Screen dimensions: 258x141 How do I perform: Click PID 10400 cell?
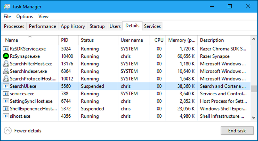click(x=67, y=56)
